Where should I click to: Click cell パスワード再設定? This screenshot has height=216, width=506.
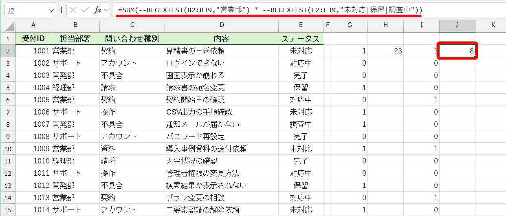222,137
